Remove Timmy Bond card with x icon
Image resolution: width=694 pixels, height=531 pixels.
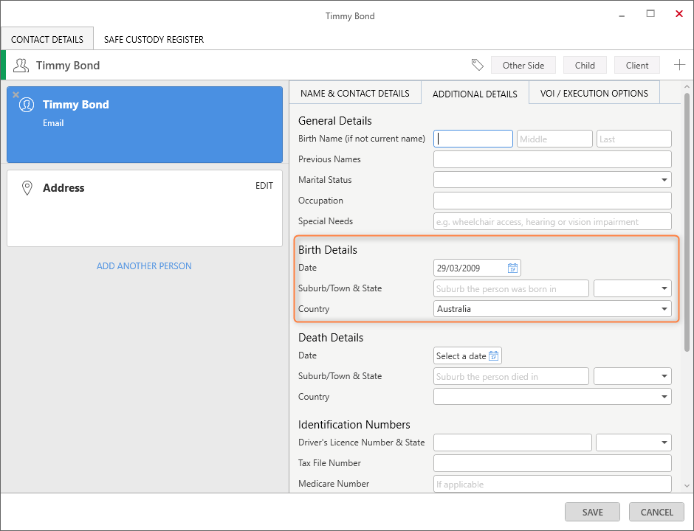coord(16,95)
